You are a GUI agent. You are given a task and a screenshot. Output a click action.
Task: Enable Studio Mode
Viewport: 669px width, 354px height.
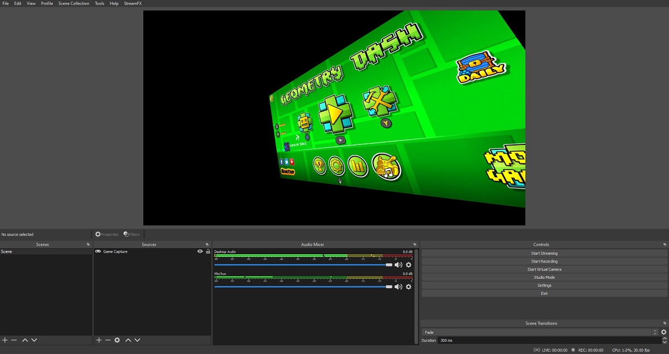[x=544, y=277]
